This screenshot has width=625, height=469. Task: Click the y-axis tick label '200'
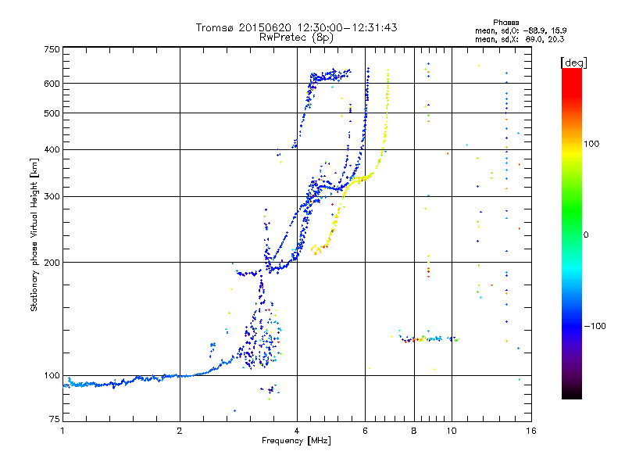click(x=52, y=263)
